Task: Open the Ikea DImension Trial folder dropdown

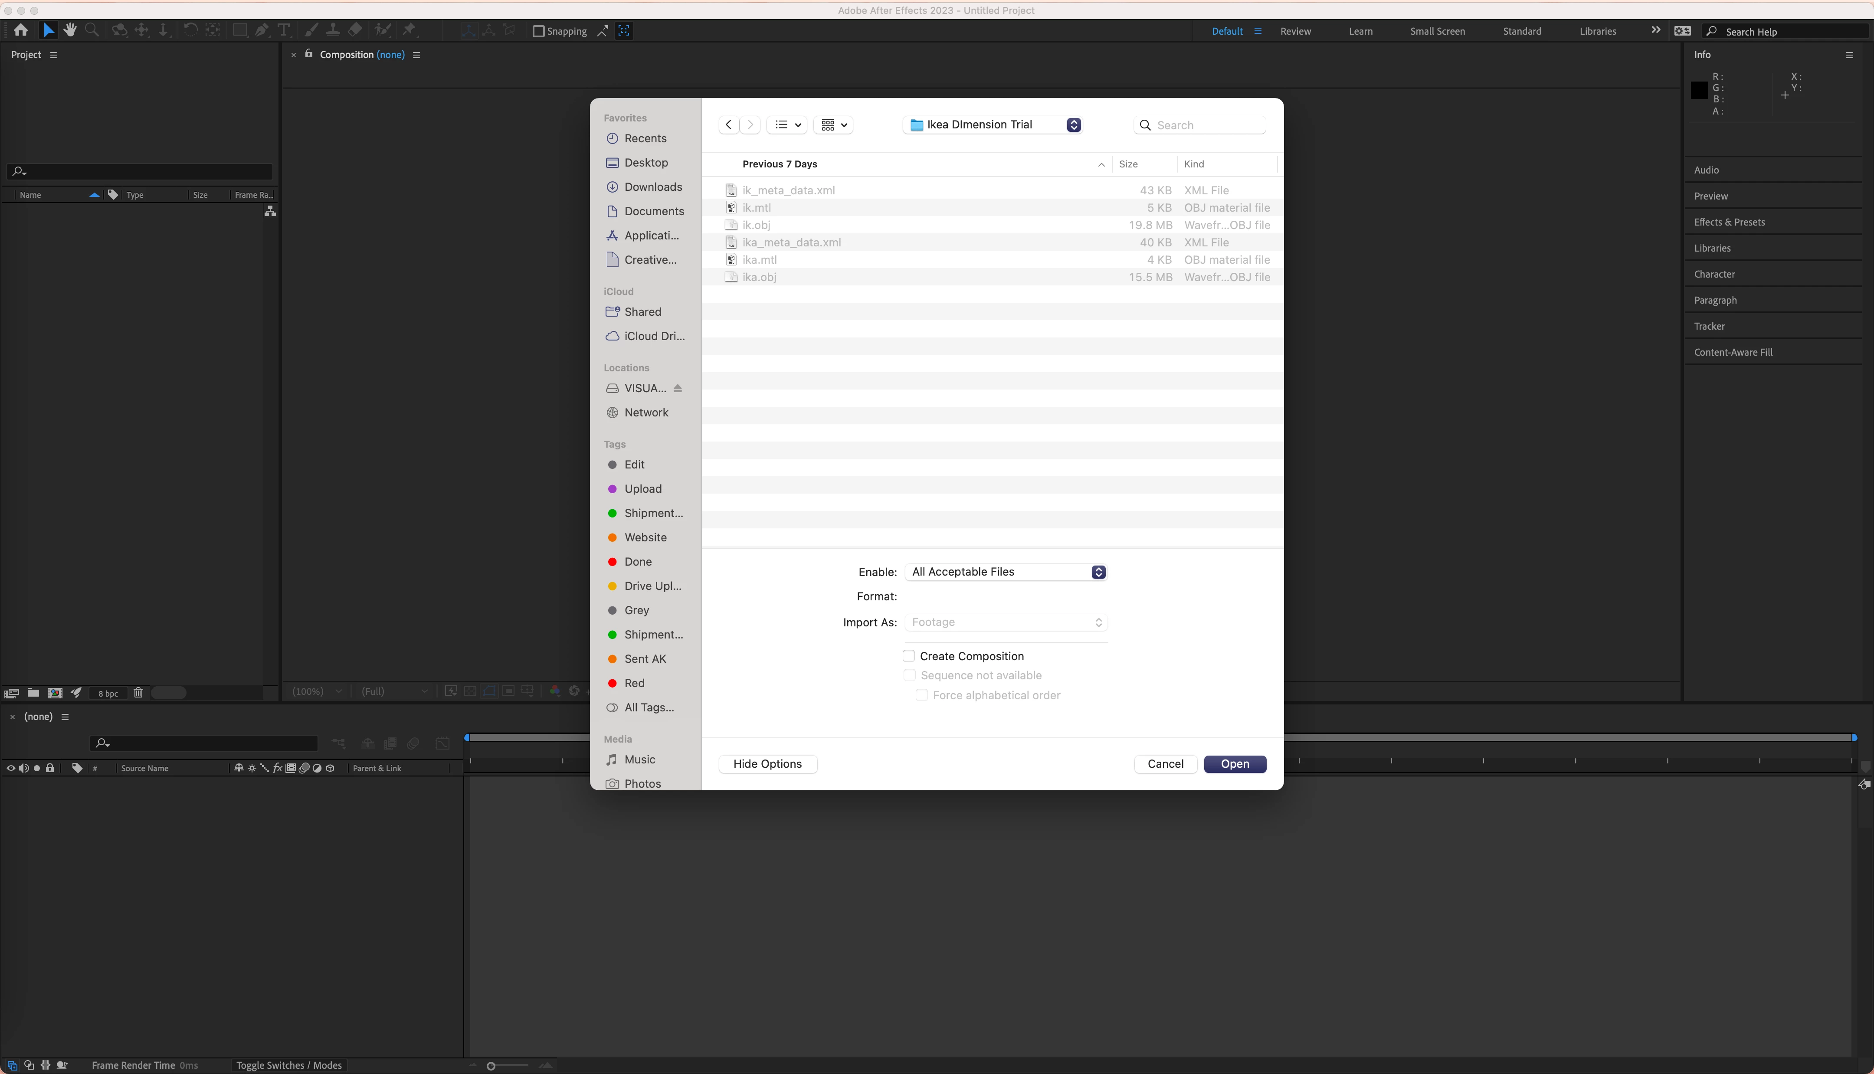Action: [993, 124]
